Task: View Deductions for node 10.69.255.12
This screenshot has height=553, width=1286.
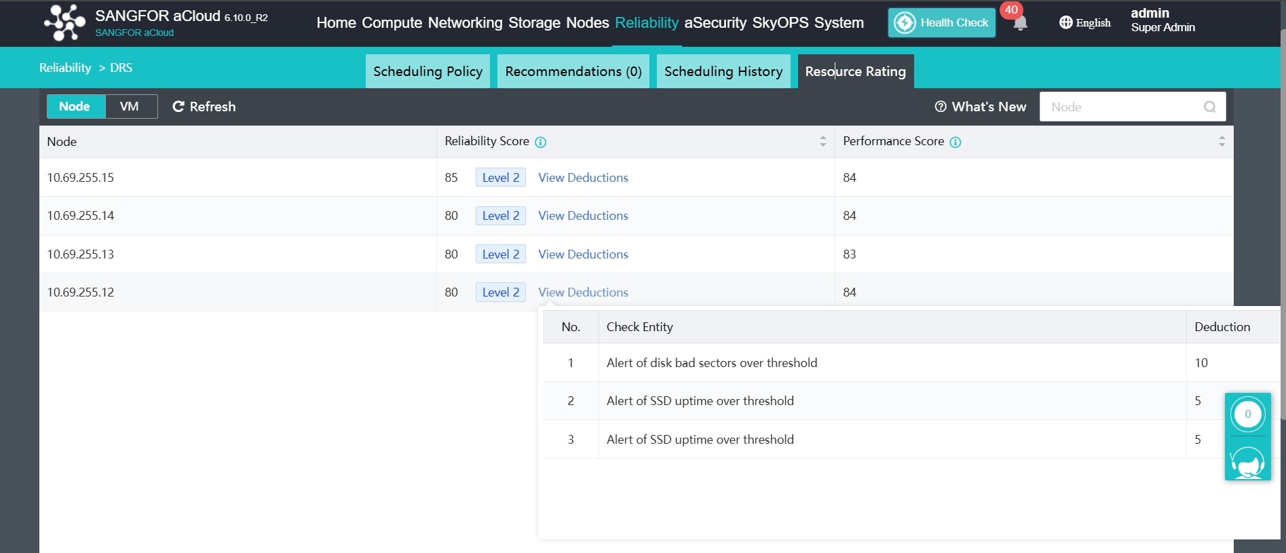Action: point(583,292)
